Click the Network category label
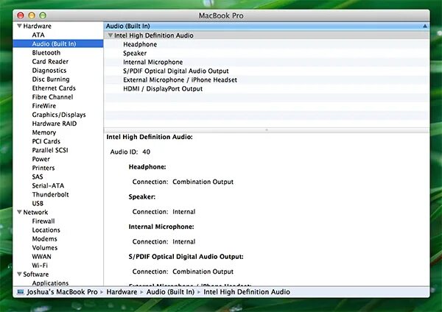Screen dimensions: 442x312 (35, 212)
